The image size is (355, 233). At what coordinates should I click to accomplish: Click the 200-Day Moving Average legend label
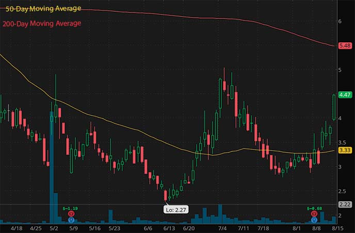click(x=42, y=24)
